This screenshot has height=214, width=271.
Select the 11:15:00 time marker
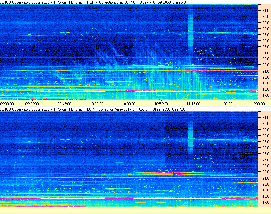click(x=193, y=104)
